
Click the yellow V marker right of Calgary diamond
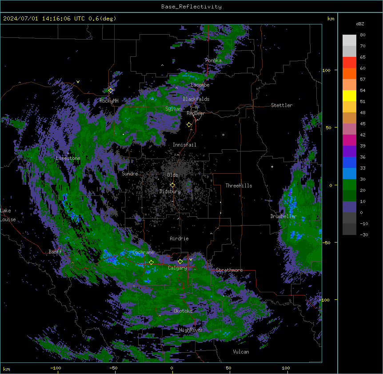click(x=191, y=259)
